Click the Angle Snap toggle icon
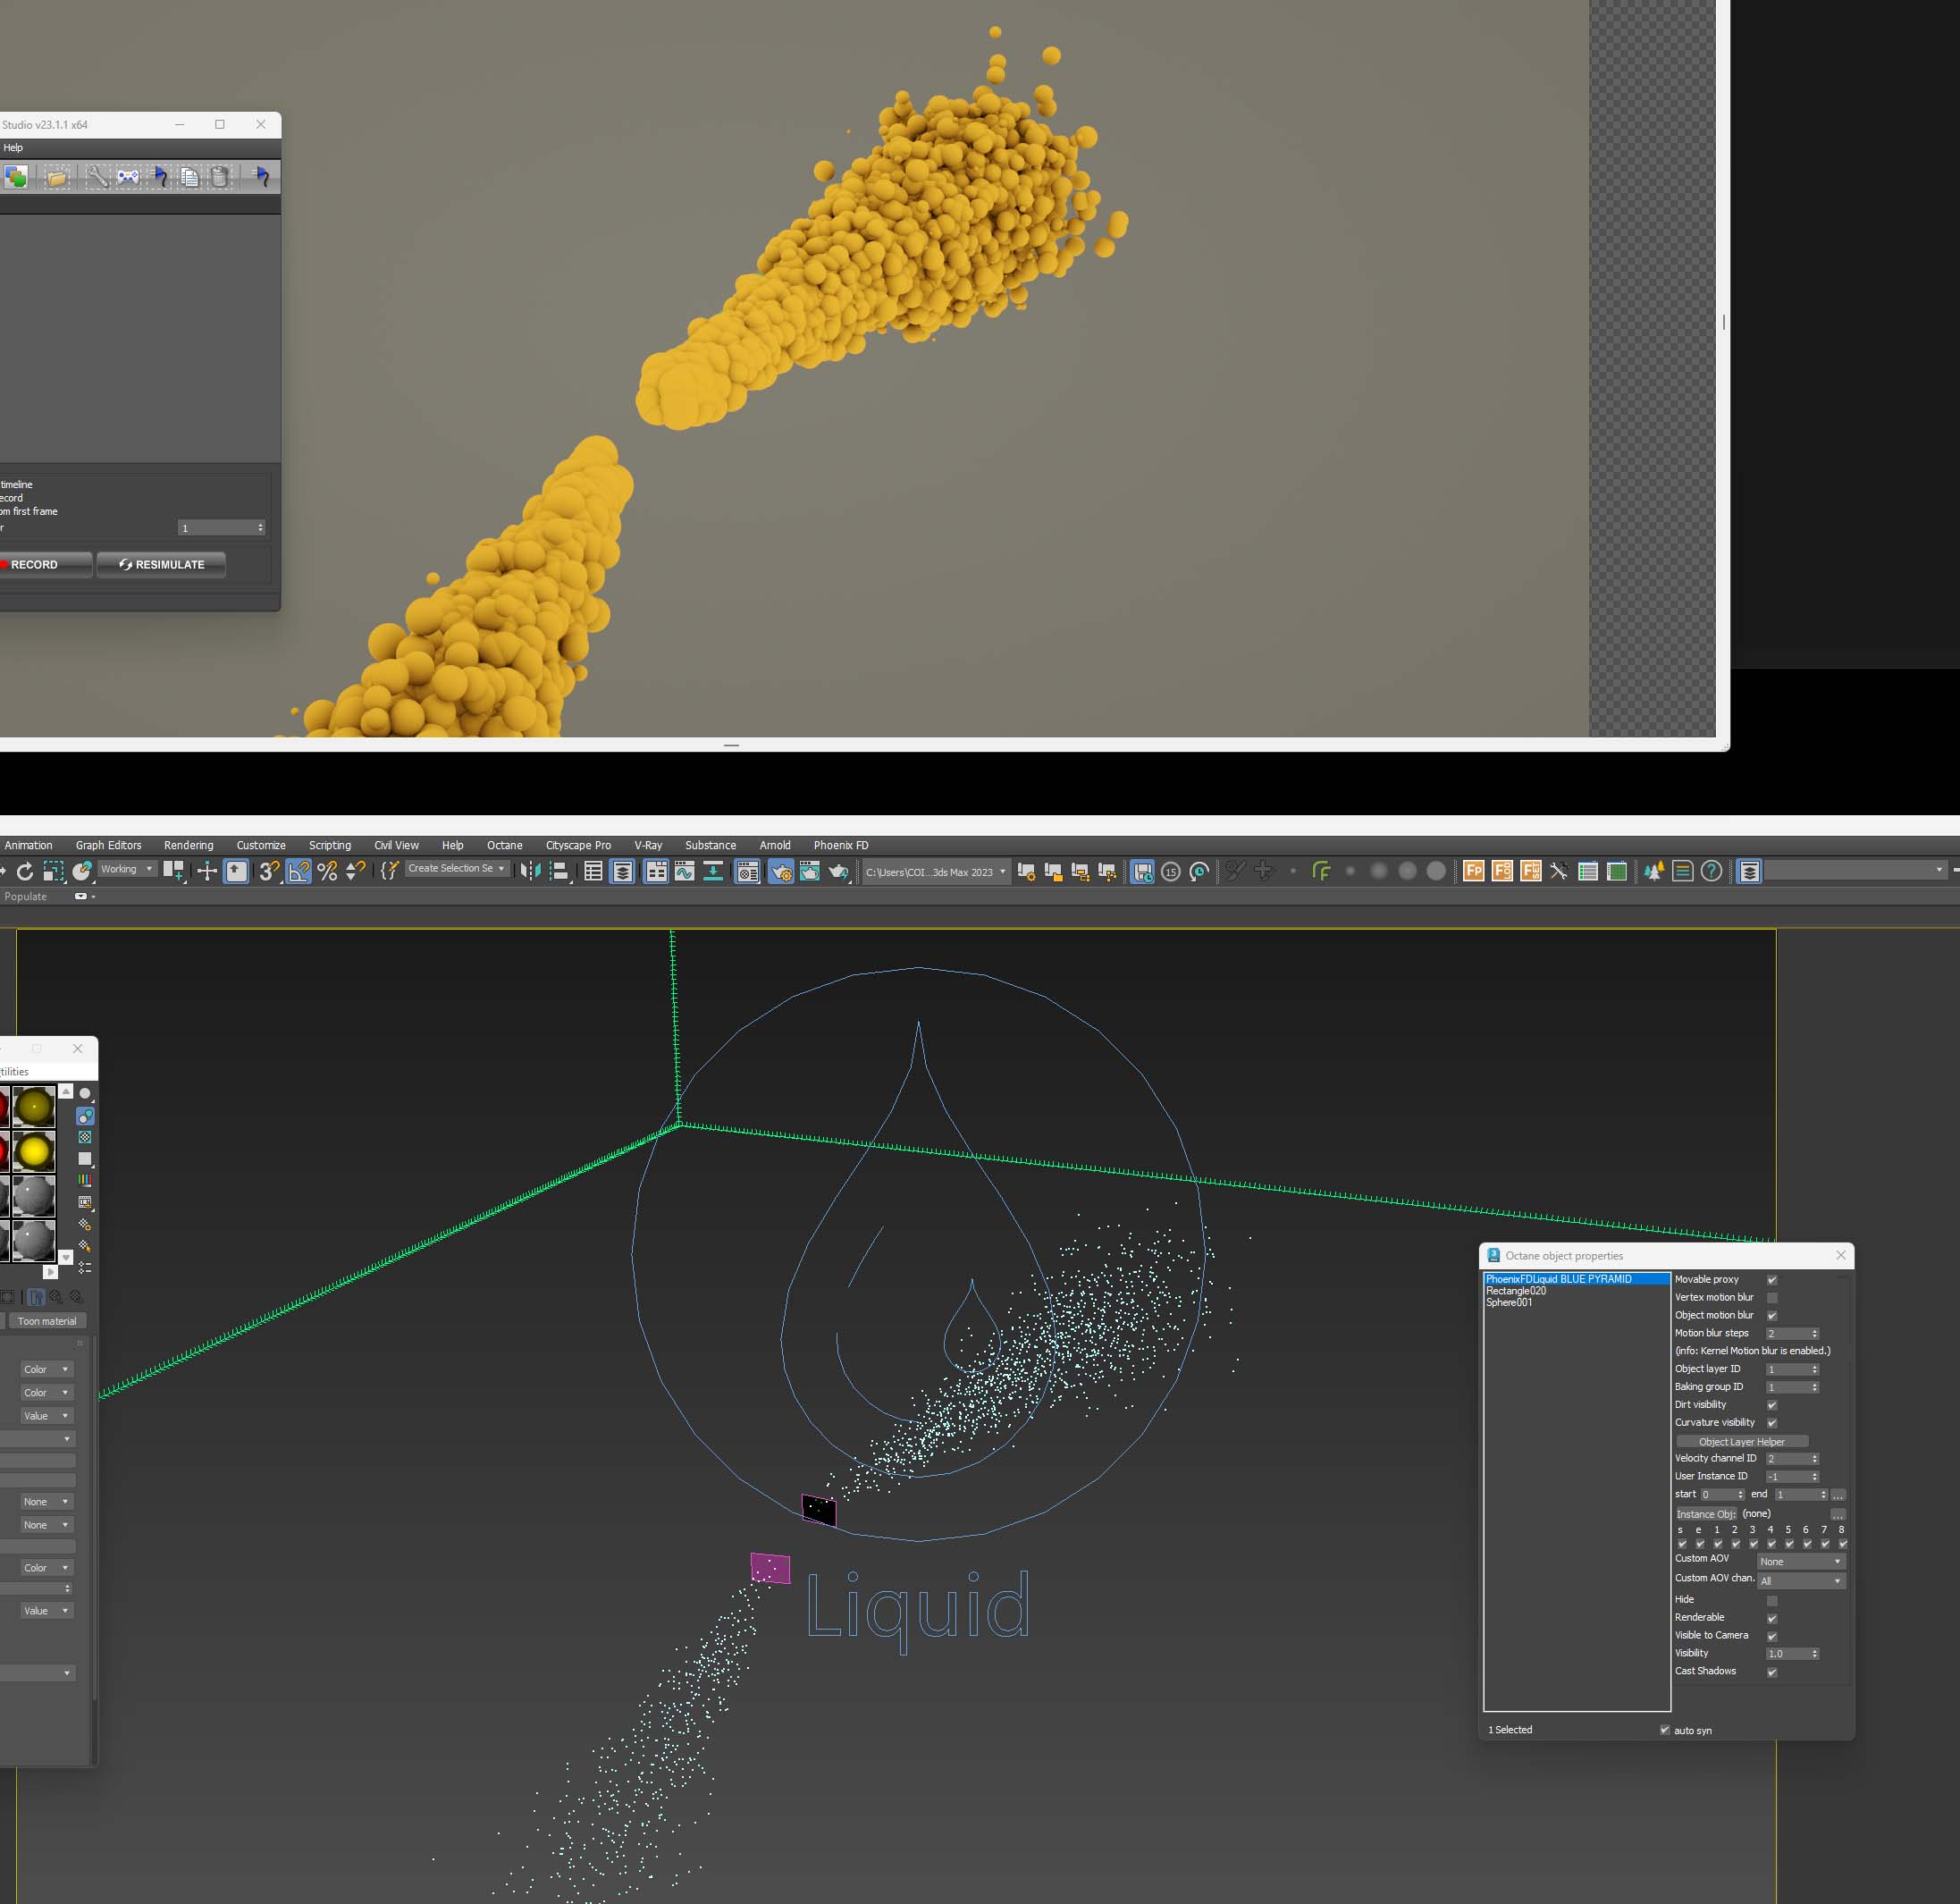The height and width of the screenshot is (1904, 1960). tap(298, 871)
